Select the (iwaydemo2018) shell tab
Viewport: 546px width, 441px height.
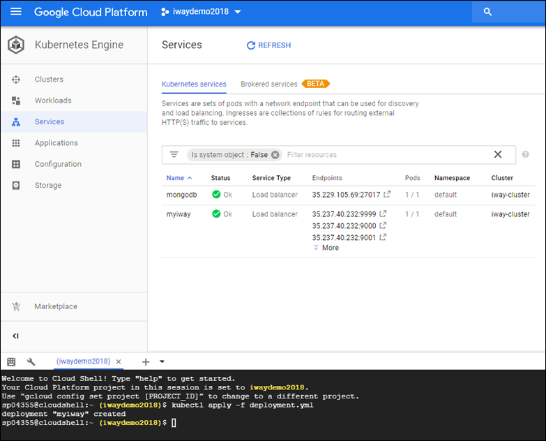(83, 361)
